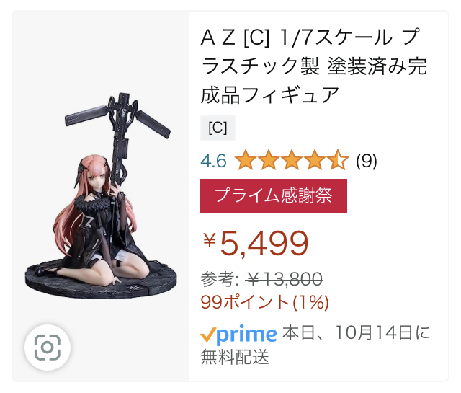Screen dimensions: 461x393
Task: Click the half-filled fifth rating star
Action: point(338,160)
